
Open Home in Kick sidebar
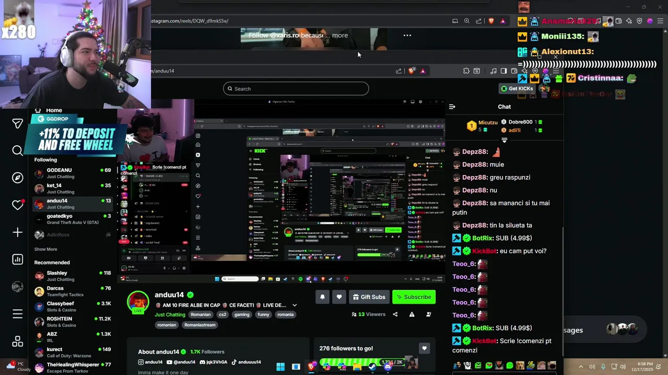(x=54, y=110)
